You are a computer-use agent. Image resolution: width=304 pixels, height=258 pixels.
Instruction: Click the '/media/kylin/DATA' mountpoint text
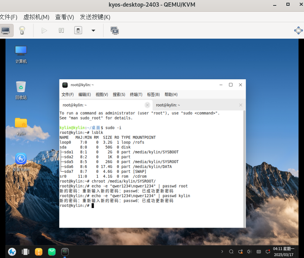(x=152, y=167)
